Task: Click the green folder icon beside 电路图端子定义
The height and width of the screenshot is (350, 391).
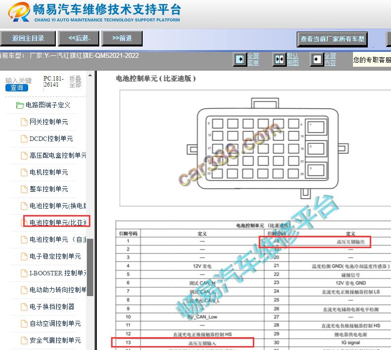Action: coord(20,105)
